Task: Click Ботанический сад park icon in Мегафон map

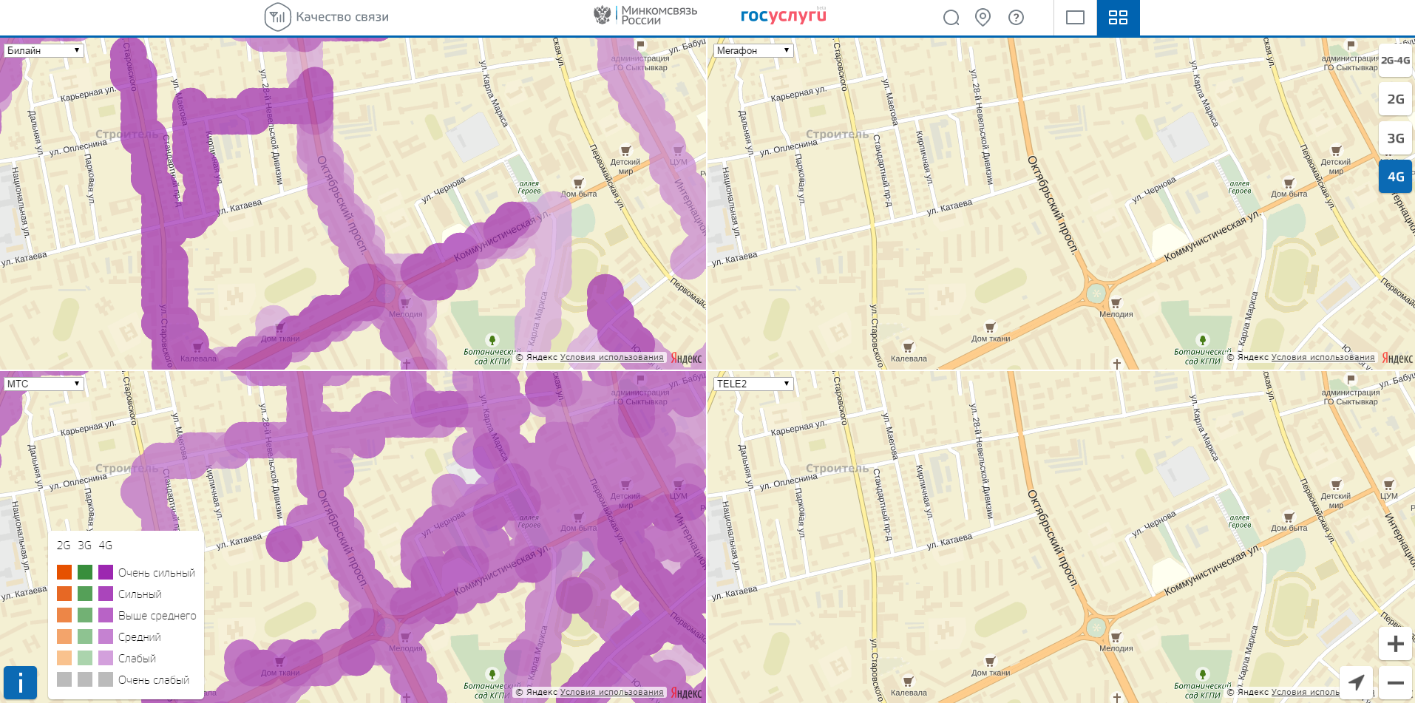Action: click(x=1202, y=340)
